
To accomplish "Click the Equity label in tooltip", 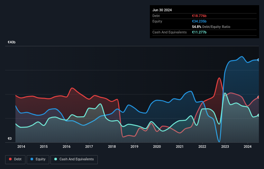I will pyautogui.click(x=157, y=21).
